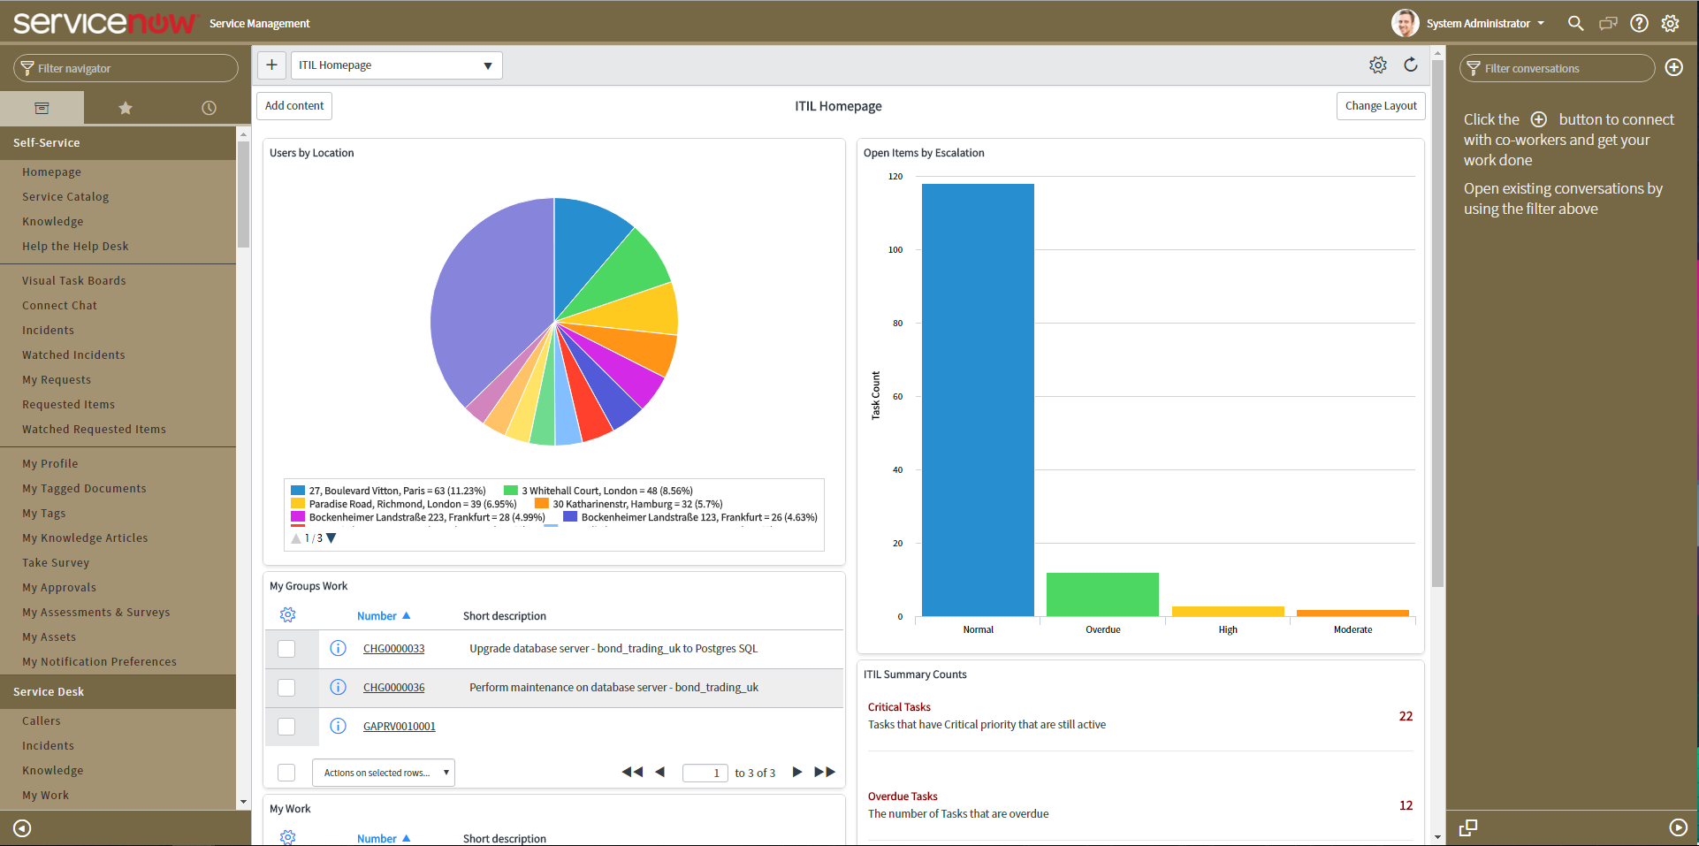Click the help question mark icon
Image resolution: width=1699 pixels, height=846 pixels.
tap(1639, 23)
